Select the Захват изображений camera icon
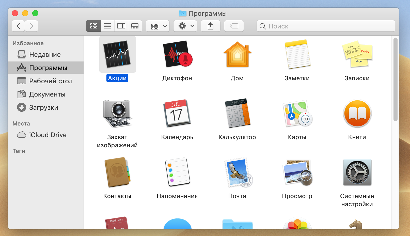This screenshot has width=410, height=236. click(117, 113)
